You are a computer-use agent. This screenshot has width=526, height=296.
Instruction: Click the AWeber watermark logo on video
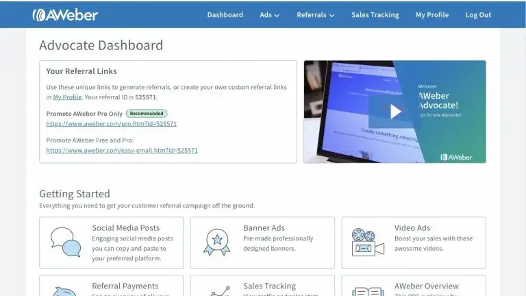tap(456, 157)
